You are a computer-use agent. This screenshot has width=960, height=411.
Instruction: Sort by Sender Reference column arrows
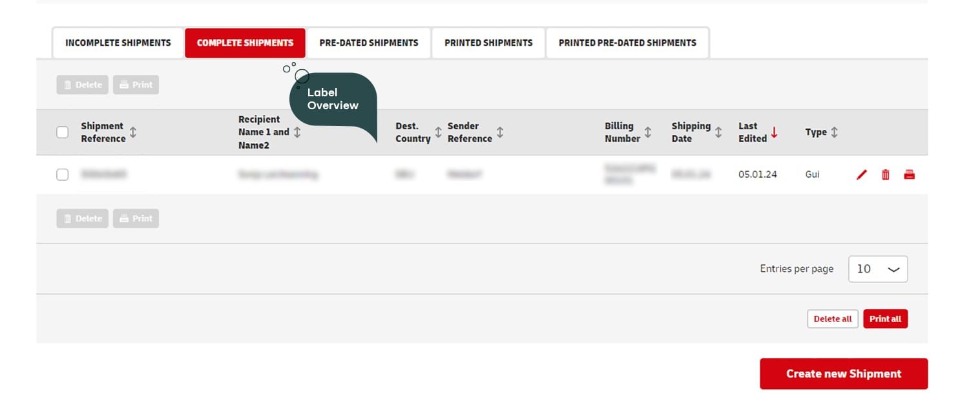(x=499, y=132)
